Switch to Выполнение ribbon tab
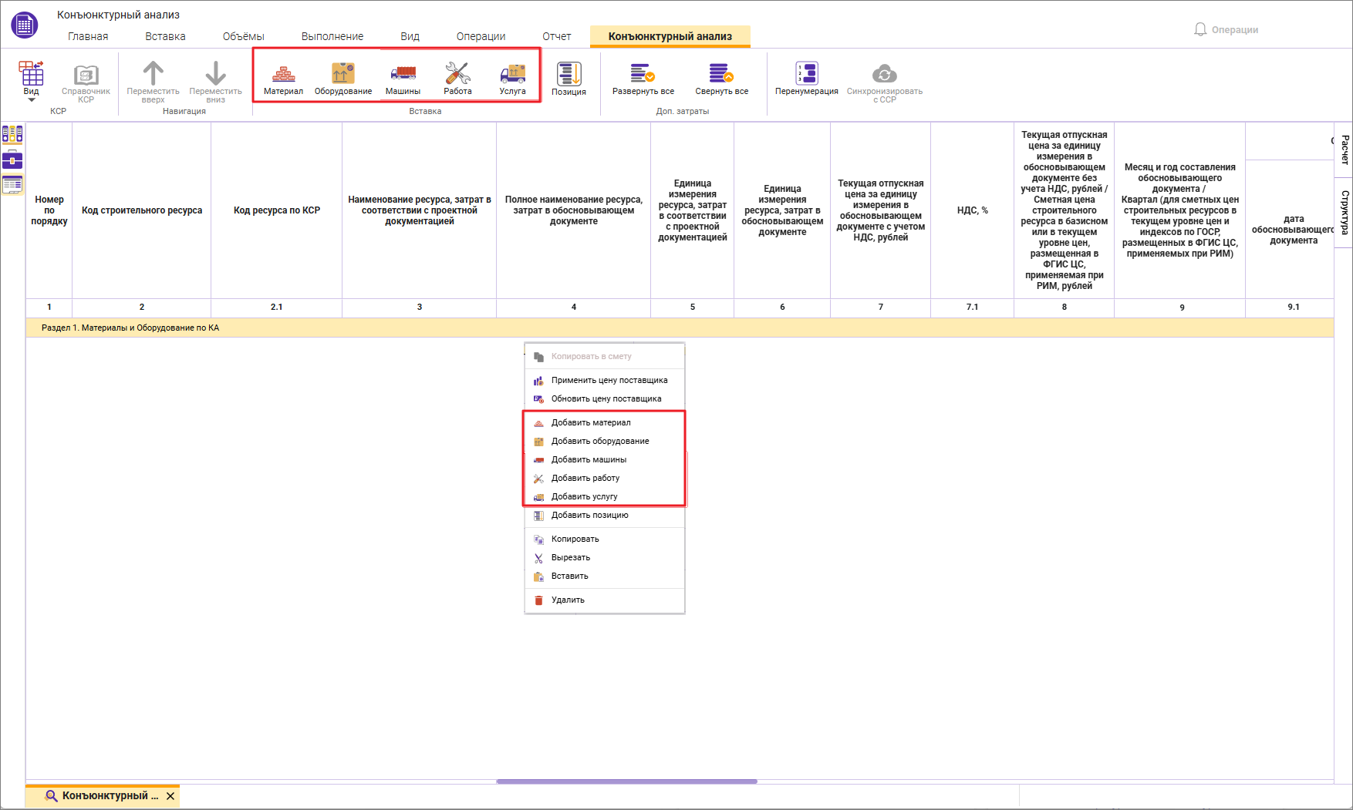The height and width of the screenshot is (810, 1353). 332,36
